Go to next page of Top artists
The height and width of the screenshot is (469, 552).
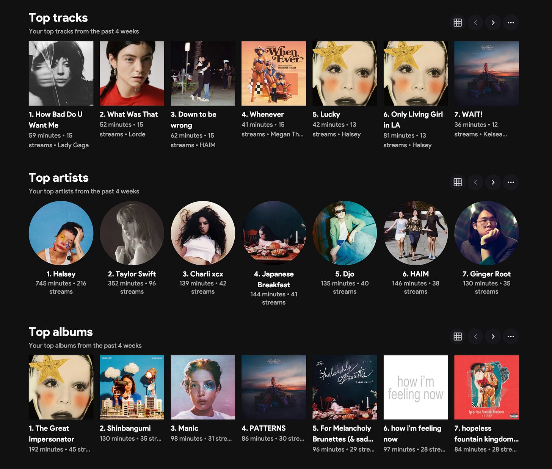tap(493, 182)
